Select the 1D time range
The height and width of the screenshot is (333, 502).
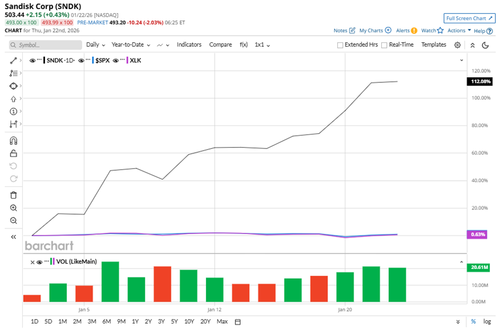coord(35,321)
